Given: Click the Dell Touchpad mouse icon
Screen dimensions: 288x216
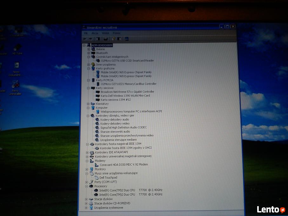Looking at the screenshot, I should (97, 178).
